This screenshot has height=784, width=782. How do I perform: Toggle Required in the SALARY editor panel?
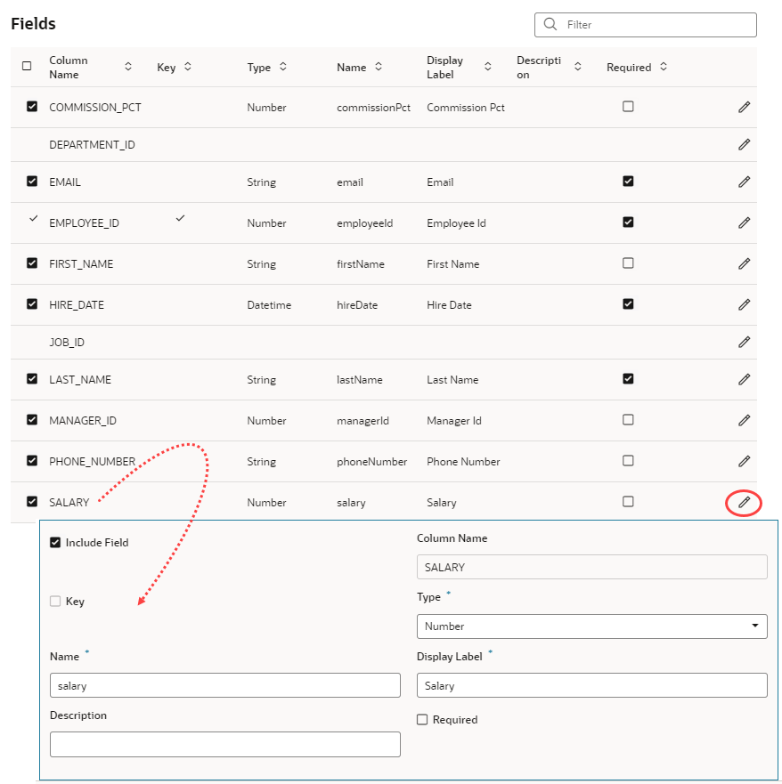pos(421,719)
